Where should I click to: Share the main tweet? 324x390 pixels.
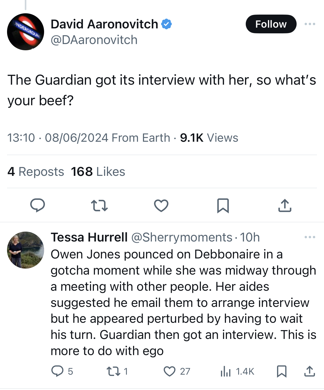tap(285, 205)
